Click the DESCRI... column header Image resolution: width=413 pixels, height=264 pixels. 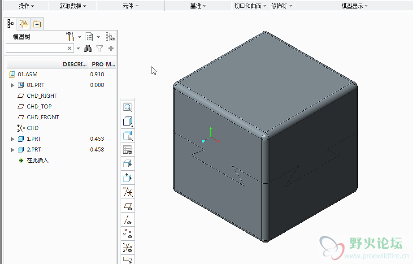point(74,64)
